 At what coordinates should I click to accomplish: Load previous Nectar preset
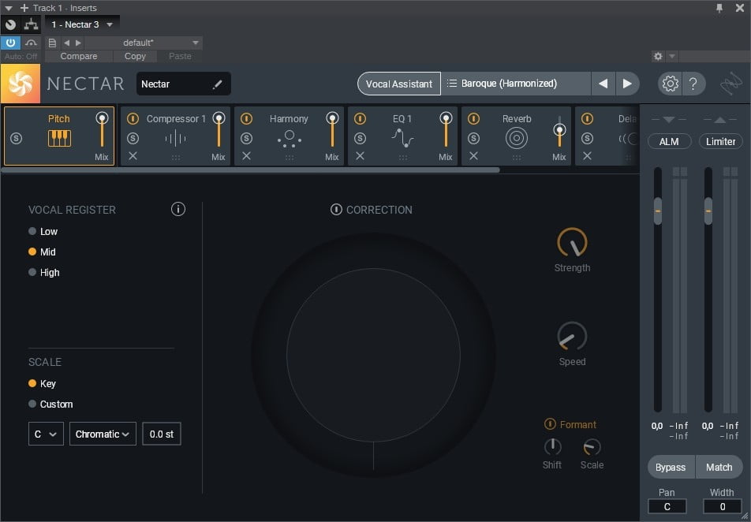[x=603, y=84]
